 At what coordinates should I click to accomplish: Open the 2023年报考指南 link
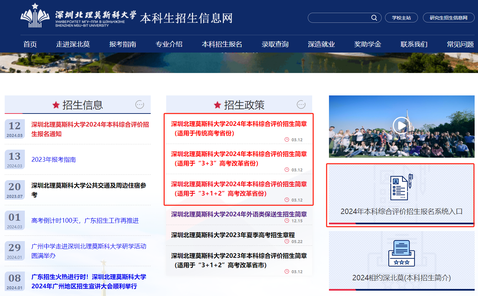(x=54, y=159)
